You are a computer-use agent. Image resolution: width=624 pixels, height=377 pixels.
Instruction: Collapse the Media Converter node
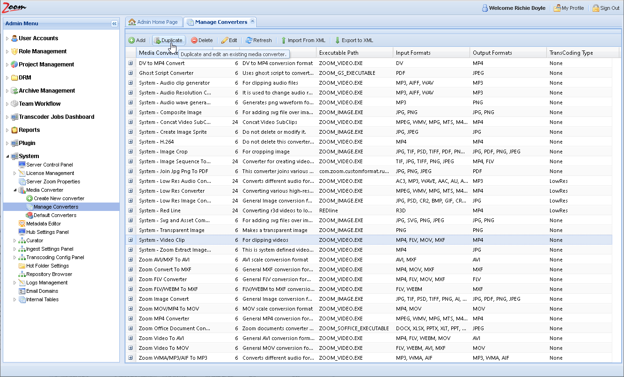pos(15,190)
